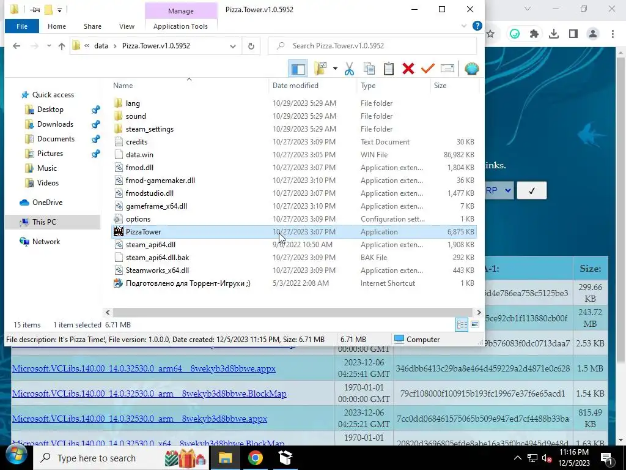Click the envelope-shaped toolbar icon

(447, 69)
